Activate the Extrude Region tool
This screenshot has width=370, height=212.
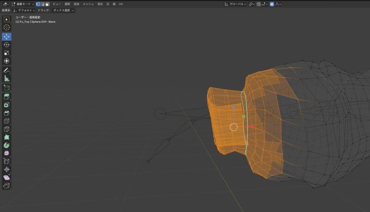pyautogui.click(x=6, y=96)
